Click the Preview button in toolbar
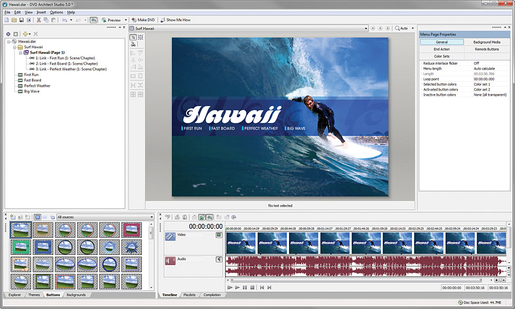Screen dimensions: 515x309 coord(111,20)
